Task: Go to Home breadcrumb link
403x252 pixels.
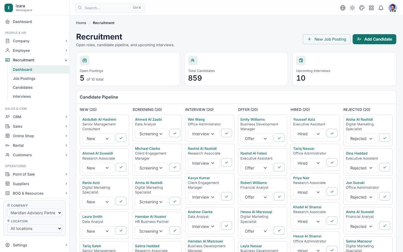Action: point(81,23)
